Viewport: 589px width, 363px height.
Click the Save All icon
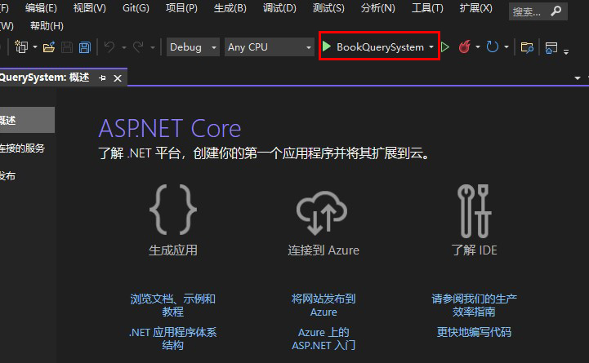(85, 47)
